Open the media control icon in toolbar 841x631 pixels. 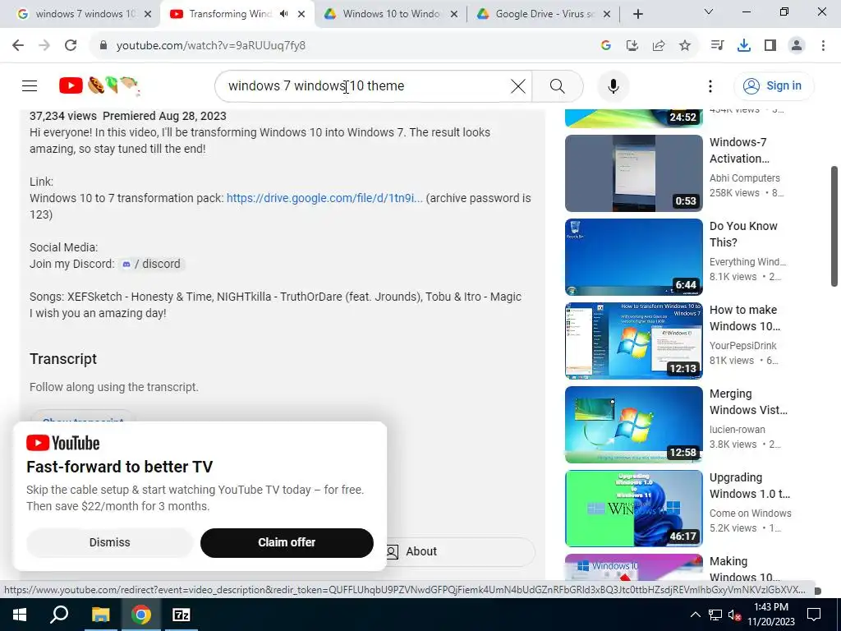click(x=717, y=46)
